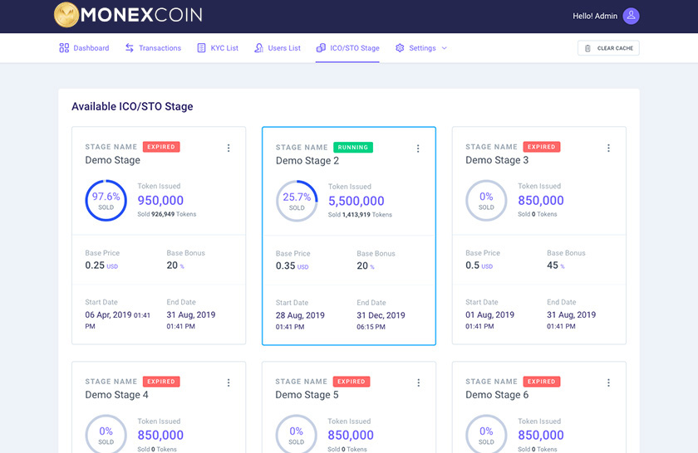
Task: Click the 25.7% sold progress ring
Action: click(297, 201)
